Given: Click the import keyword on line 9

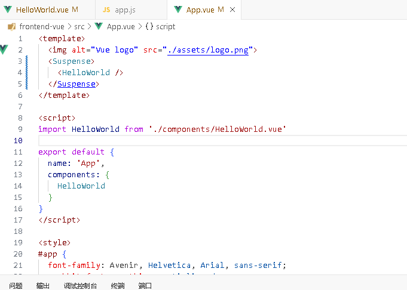Looking at the screenshot, I should tap(52, 129).
